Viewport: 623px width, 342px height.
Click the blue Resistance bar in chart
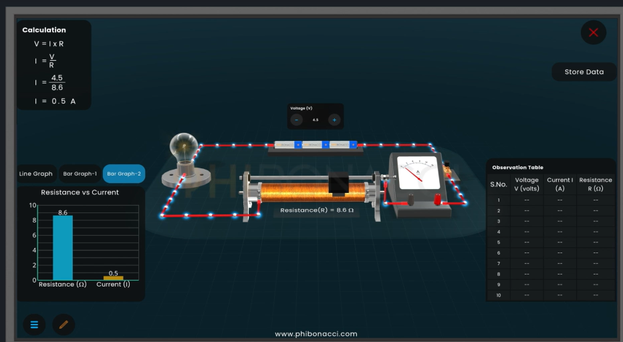63,247
